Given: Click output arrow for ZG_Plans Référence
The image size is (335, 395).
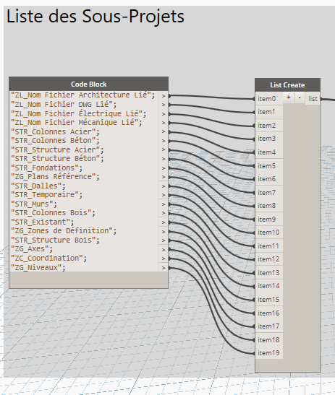Looking at the screenshot, I should point(164,177).
